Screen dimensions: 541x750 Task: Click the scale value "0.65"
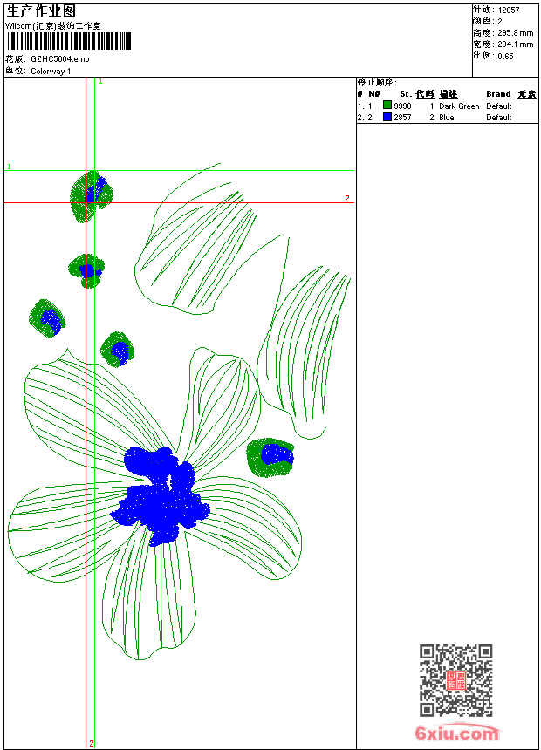tap(505, 57)
